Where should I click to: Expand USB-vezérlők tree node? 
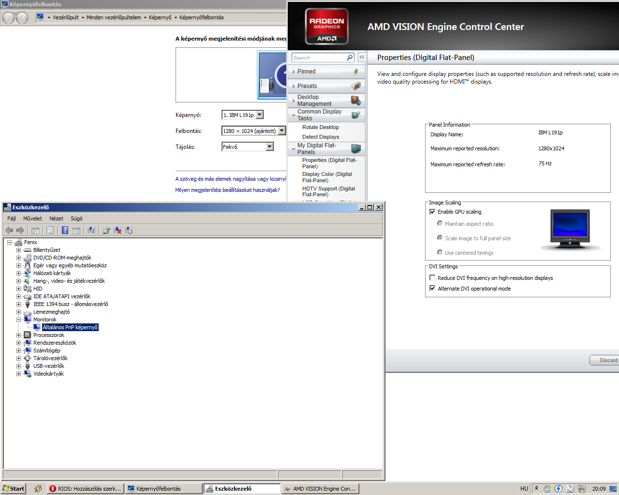18,366
